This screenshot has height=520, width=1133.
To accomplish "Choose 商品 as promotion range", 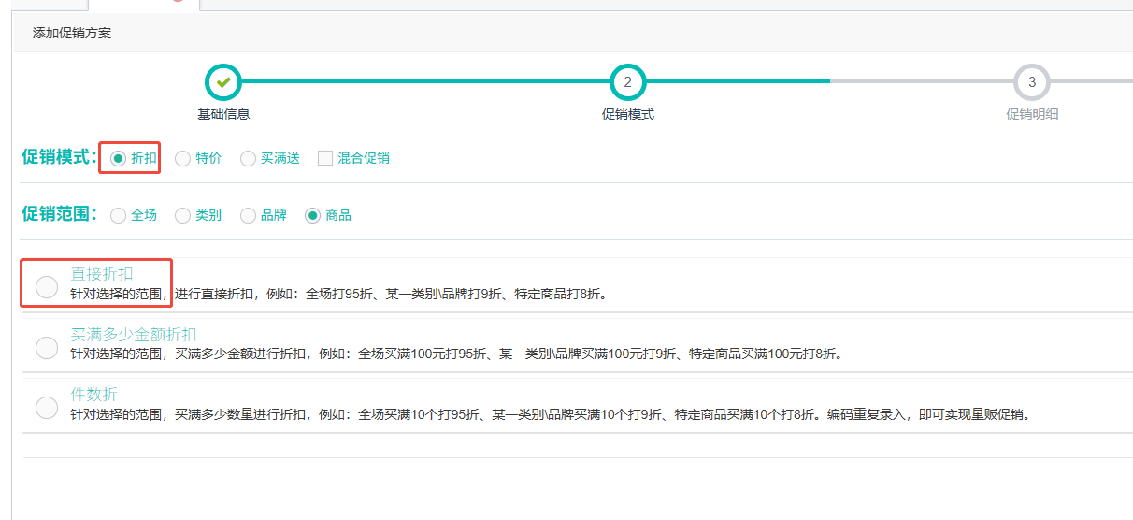I will [313, 215].
